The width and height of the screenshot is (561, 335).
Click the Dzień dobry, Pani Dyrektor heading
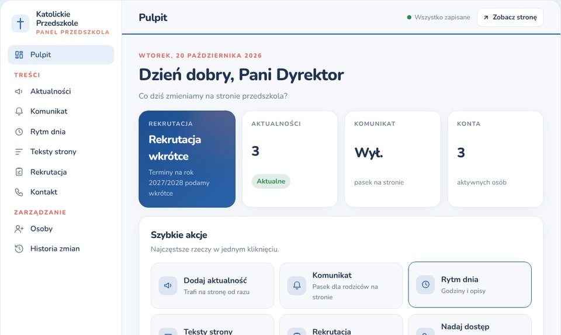[241, 75]
